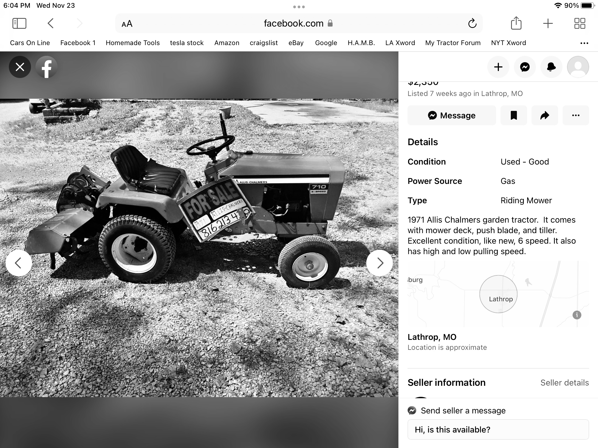The image size is (598, 448).
Task: Tap the 'Hi, is this available?' message field
Action: coord(498,429)
